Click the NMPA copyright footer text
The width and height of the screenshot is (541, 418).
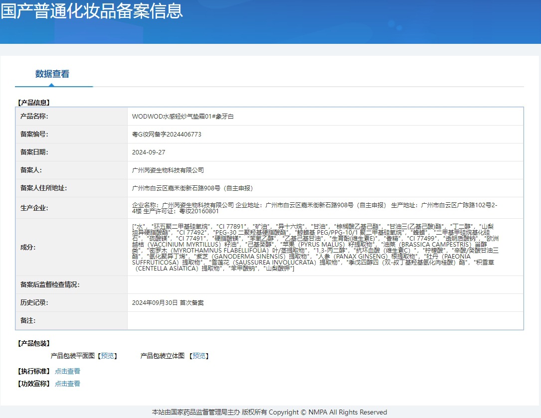point(269,412)
